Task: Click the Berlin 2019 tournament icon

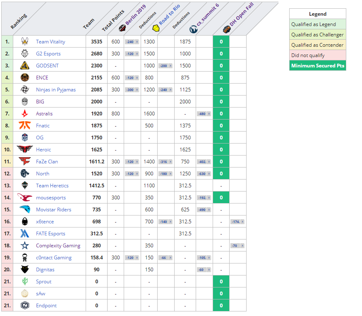Action: point(122,29)
